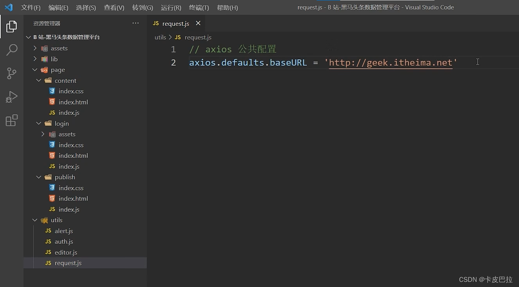Select the request.js editor tab
Viewport: 519px width, 287px height.
point(176,23)
